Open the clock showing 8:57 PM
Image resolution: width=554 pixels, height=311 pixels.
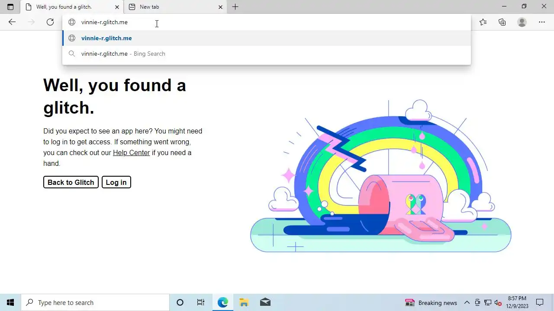517,302
